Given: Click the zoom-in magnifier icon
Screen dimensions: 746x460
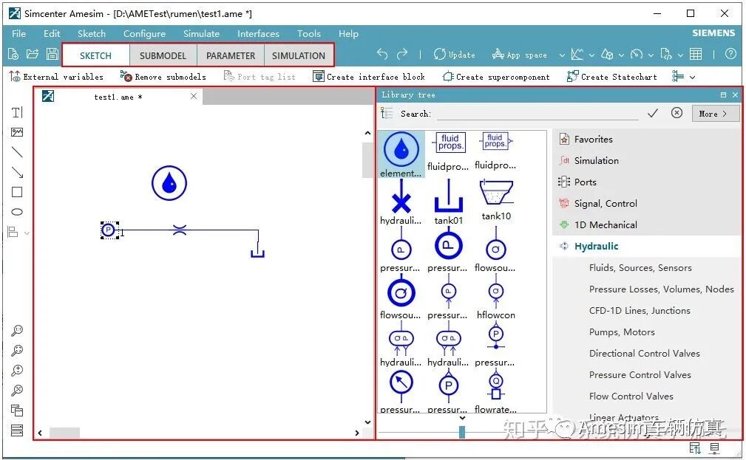Looking at the screenshot, I should [x=17, y=370].
